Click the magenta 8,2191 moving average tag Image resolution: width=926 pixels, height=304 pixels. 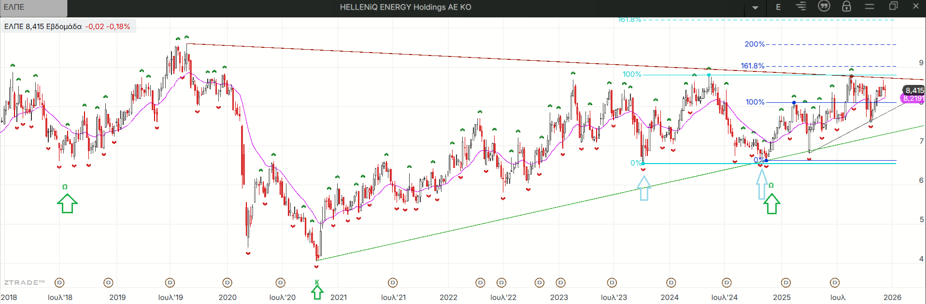913,98
